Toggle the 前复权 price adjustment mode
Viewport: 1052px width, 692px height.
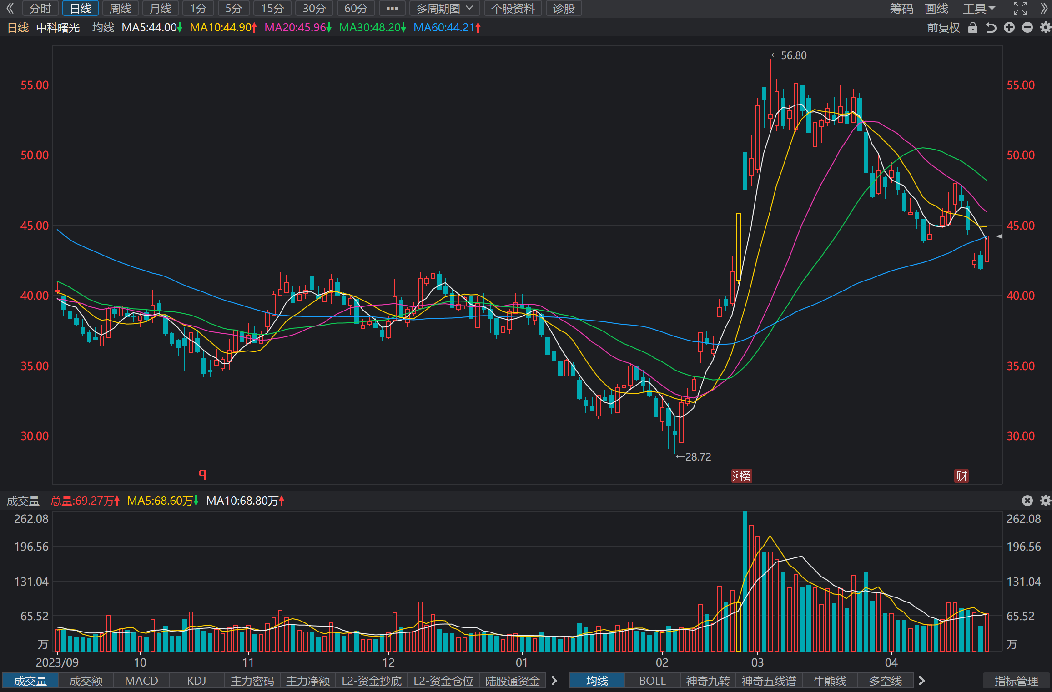943,28
